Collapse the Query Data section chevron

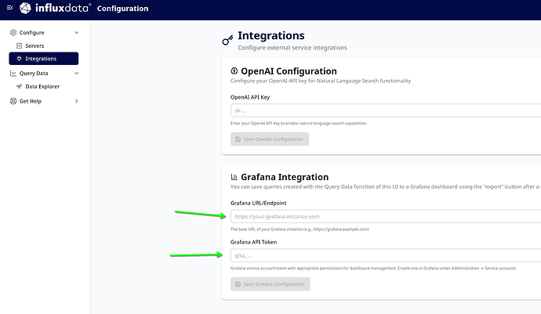76,74
